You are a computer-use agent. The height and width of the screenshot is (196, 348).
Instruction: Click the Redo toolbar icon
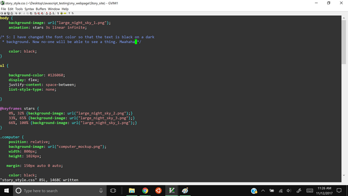[x=20, y=13]
